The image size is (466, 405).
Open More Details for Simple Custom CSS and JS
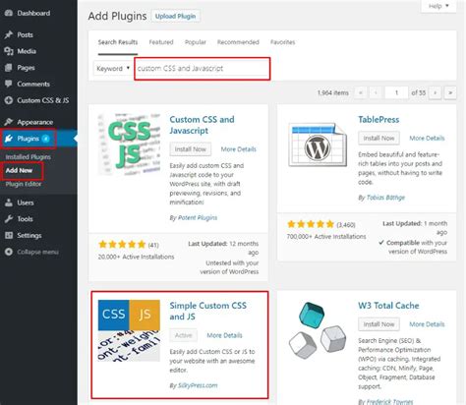click(x=224, y=335)
